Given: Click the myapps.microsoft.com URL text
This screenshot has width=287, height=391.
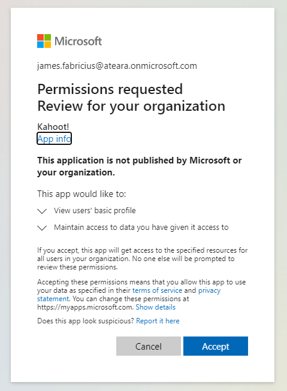Looking at the screenshot, I should [x=85, y=307].
